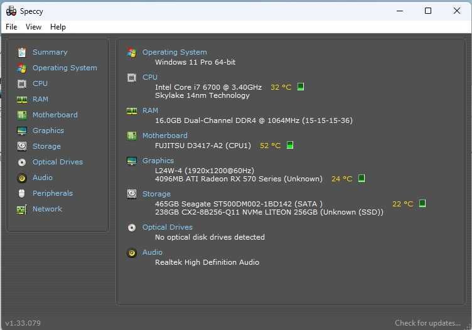The image size is (472, 330).
Task: Click the Audio speaker icon in sidebar
Action: (x=22, y=178)
